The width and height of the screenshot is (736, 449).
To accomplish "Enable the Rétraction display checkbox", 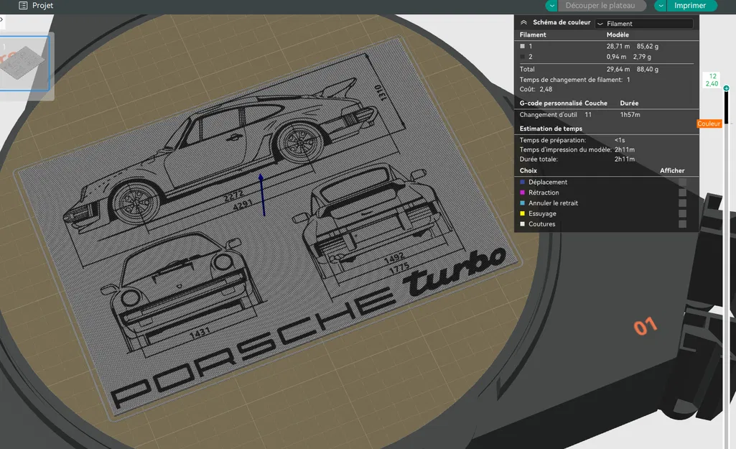I will click(682, 193).
